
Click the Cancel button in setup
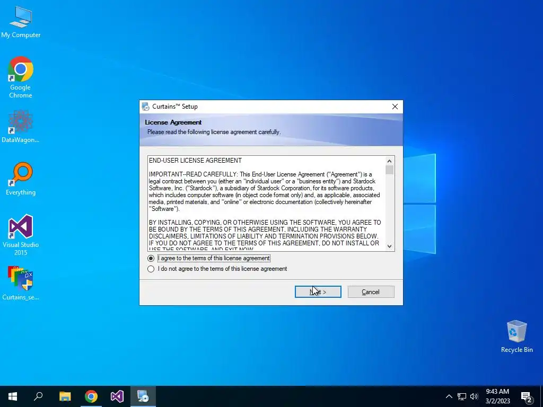pos(371,292)
